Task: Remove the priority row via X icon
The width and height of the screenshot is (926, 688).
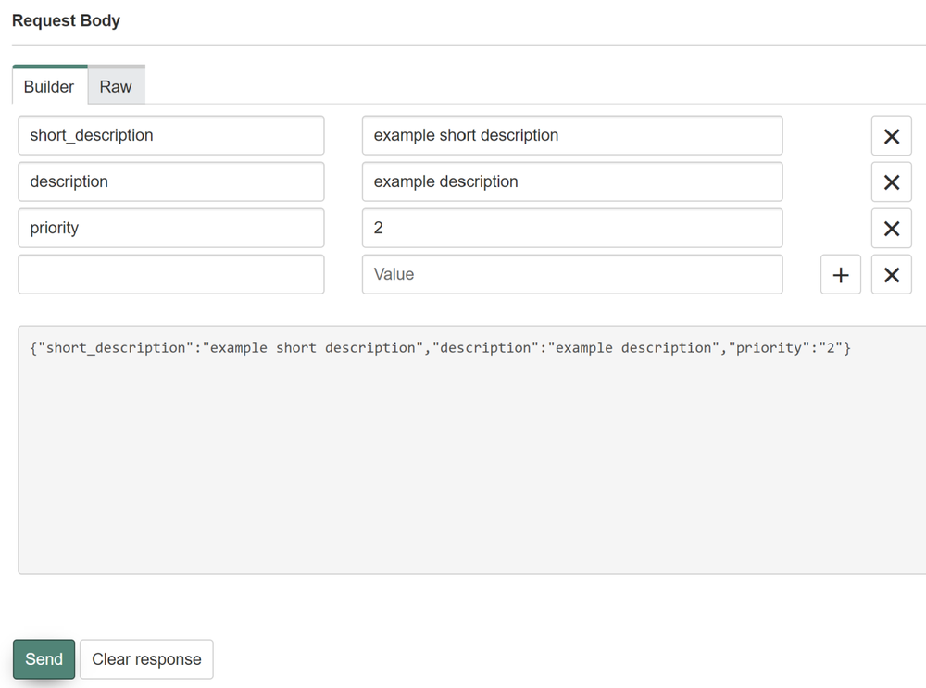Action: pyautogui.click(x=891, y=229)
